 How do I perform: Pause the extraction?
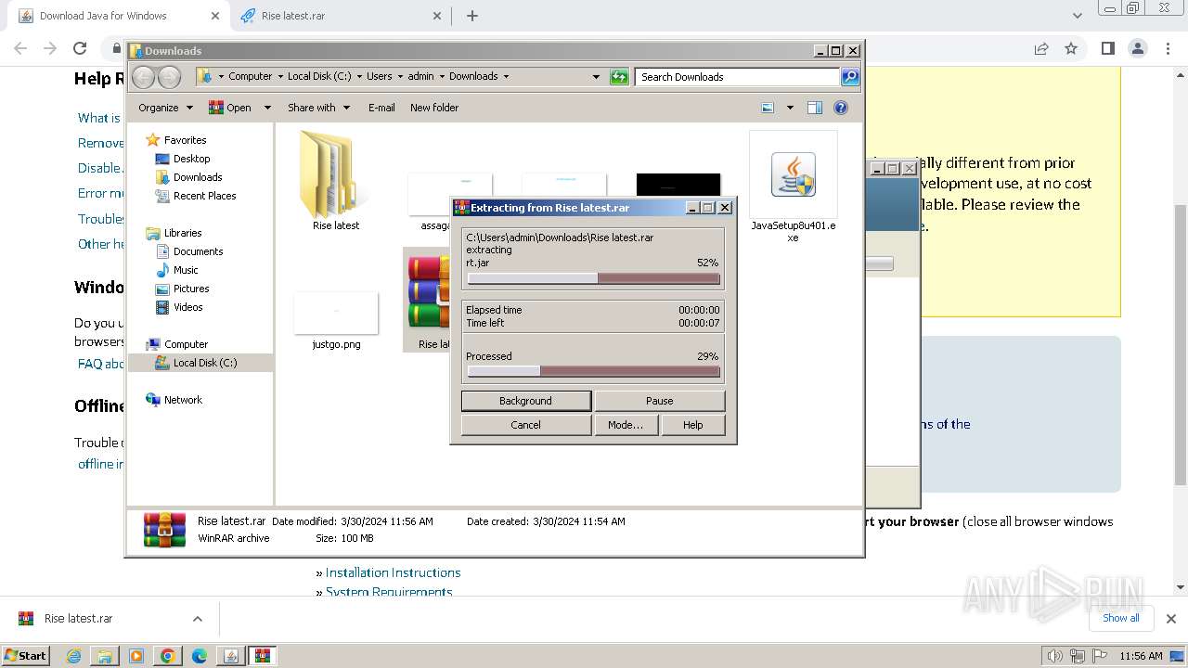[x=659, y=401]
